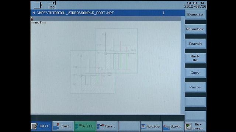Click the [100] program control icon
This screenshot has height=132, width=236.
[x=52, y=5]
